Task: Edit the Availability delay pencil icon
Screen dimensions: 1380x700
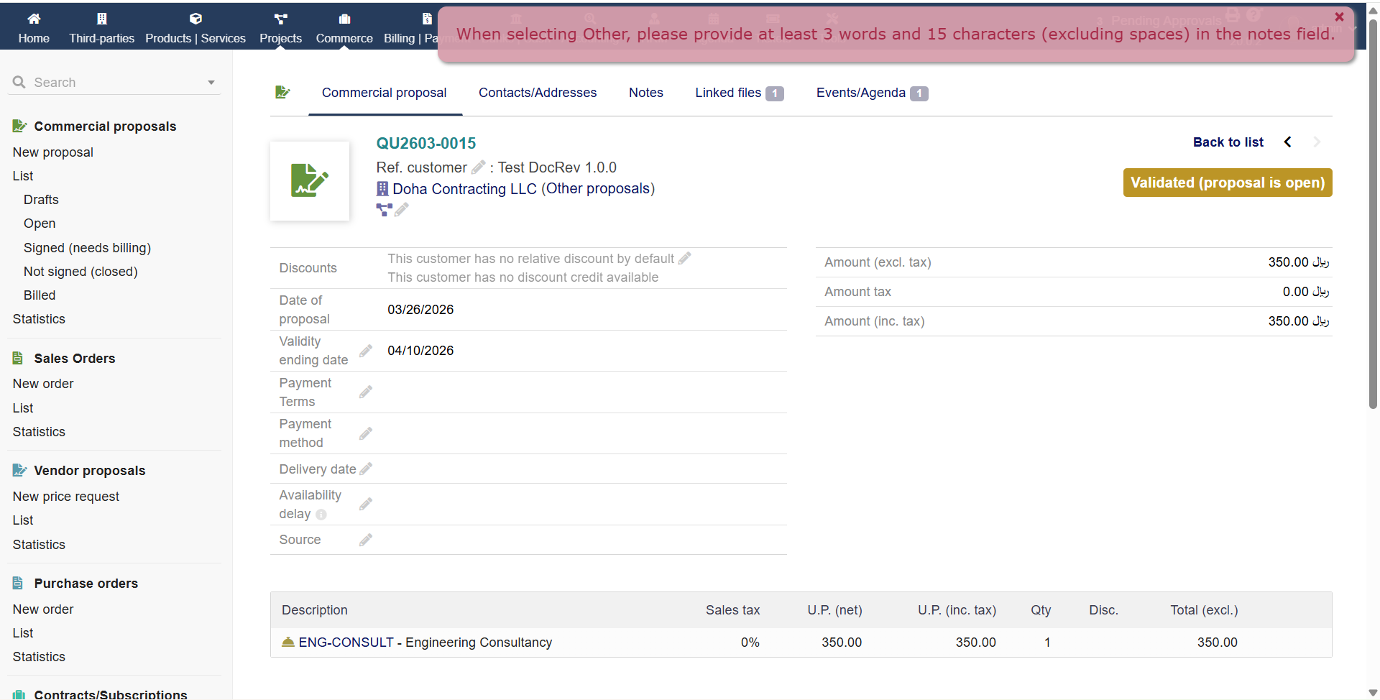Action: click(366, 505)
